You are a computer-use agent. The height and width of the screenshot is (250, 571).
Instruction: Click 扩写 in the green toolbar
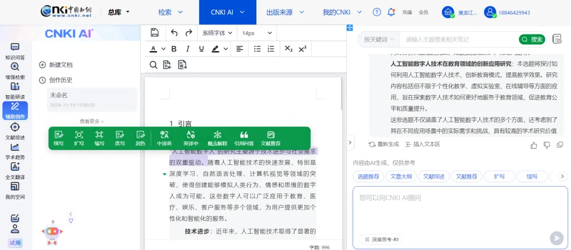coord(79,138)
